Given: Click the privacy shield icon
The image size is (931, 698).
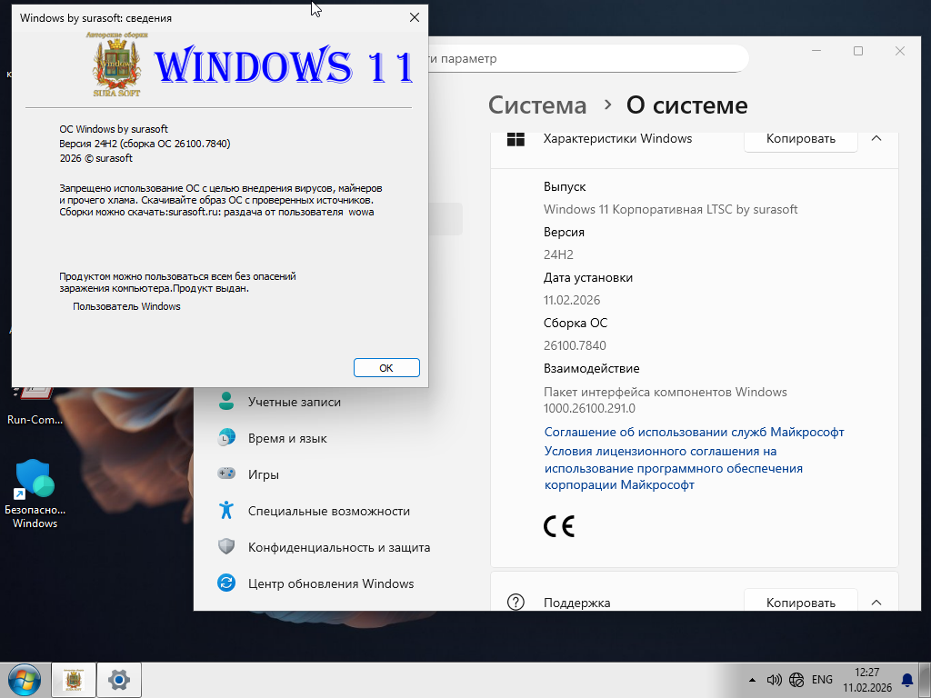Looking at the screenshot, I should click(226, 546).
